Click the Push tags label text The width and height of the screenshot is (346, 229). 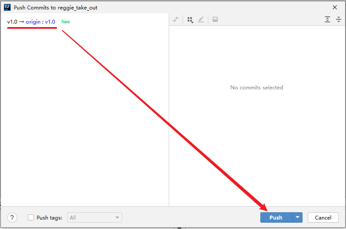point(49,217)
